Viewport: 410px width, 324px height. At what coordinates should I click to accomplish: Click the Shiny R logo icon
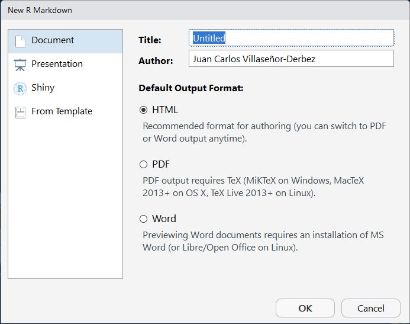click(x=20, y=88)
